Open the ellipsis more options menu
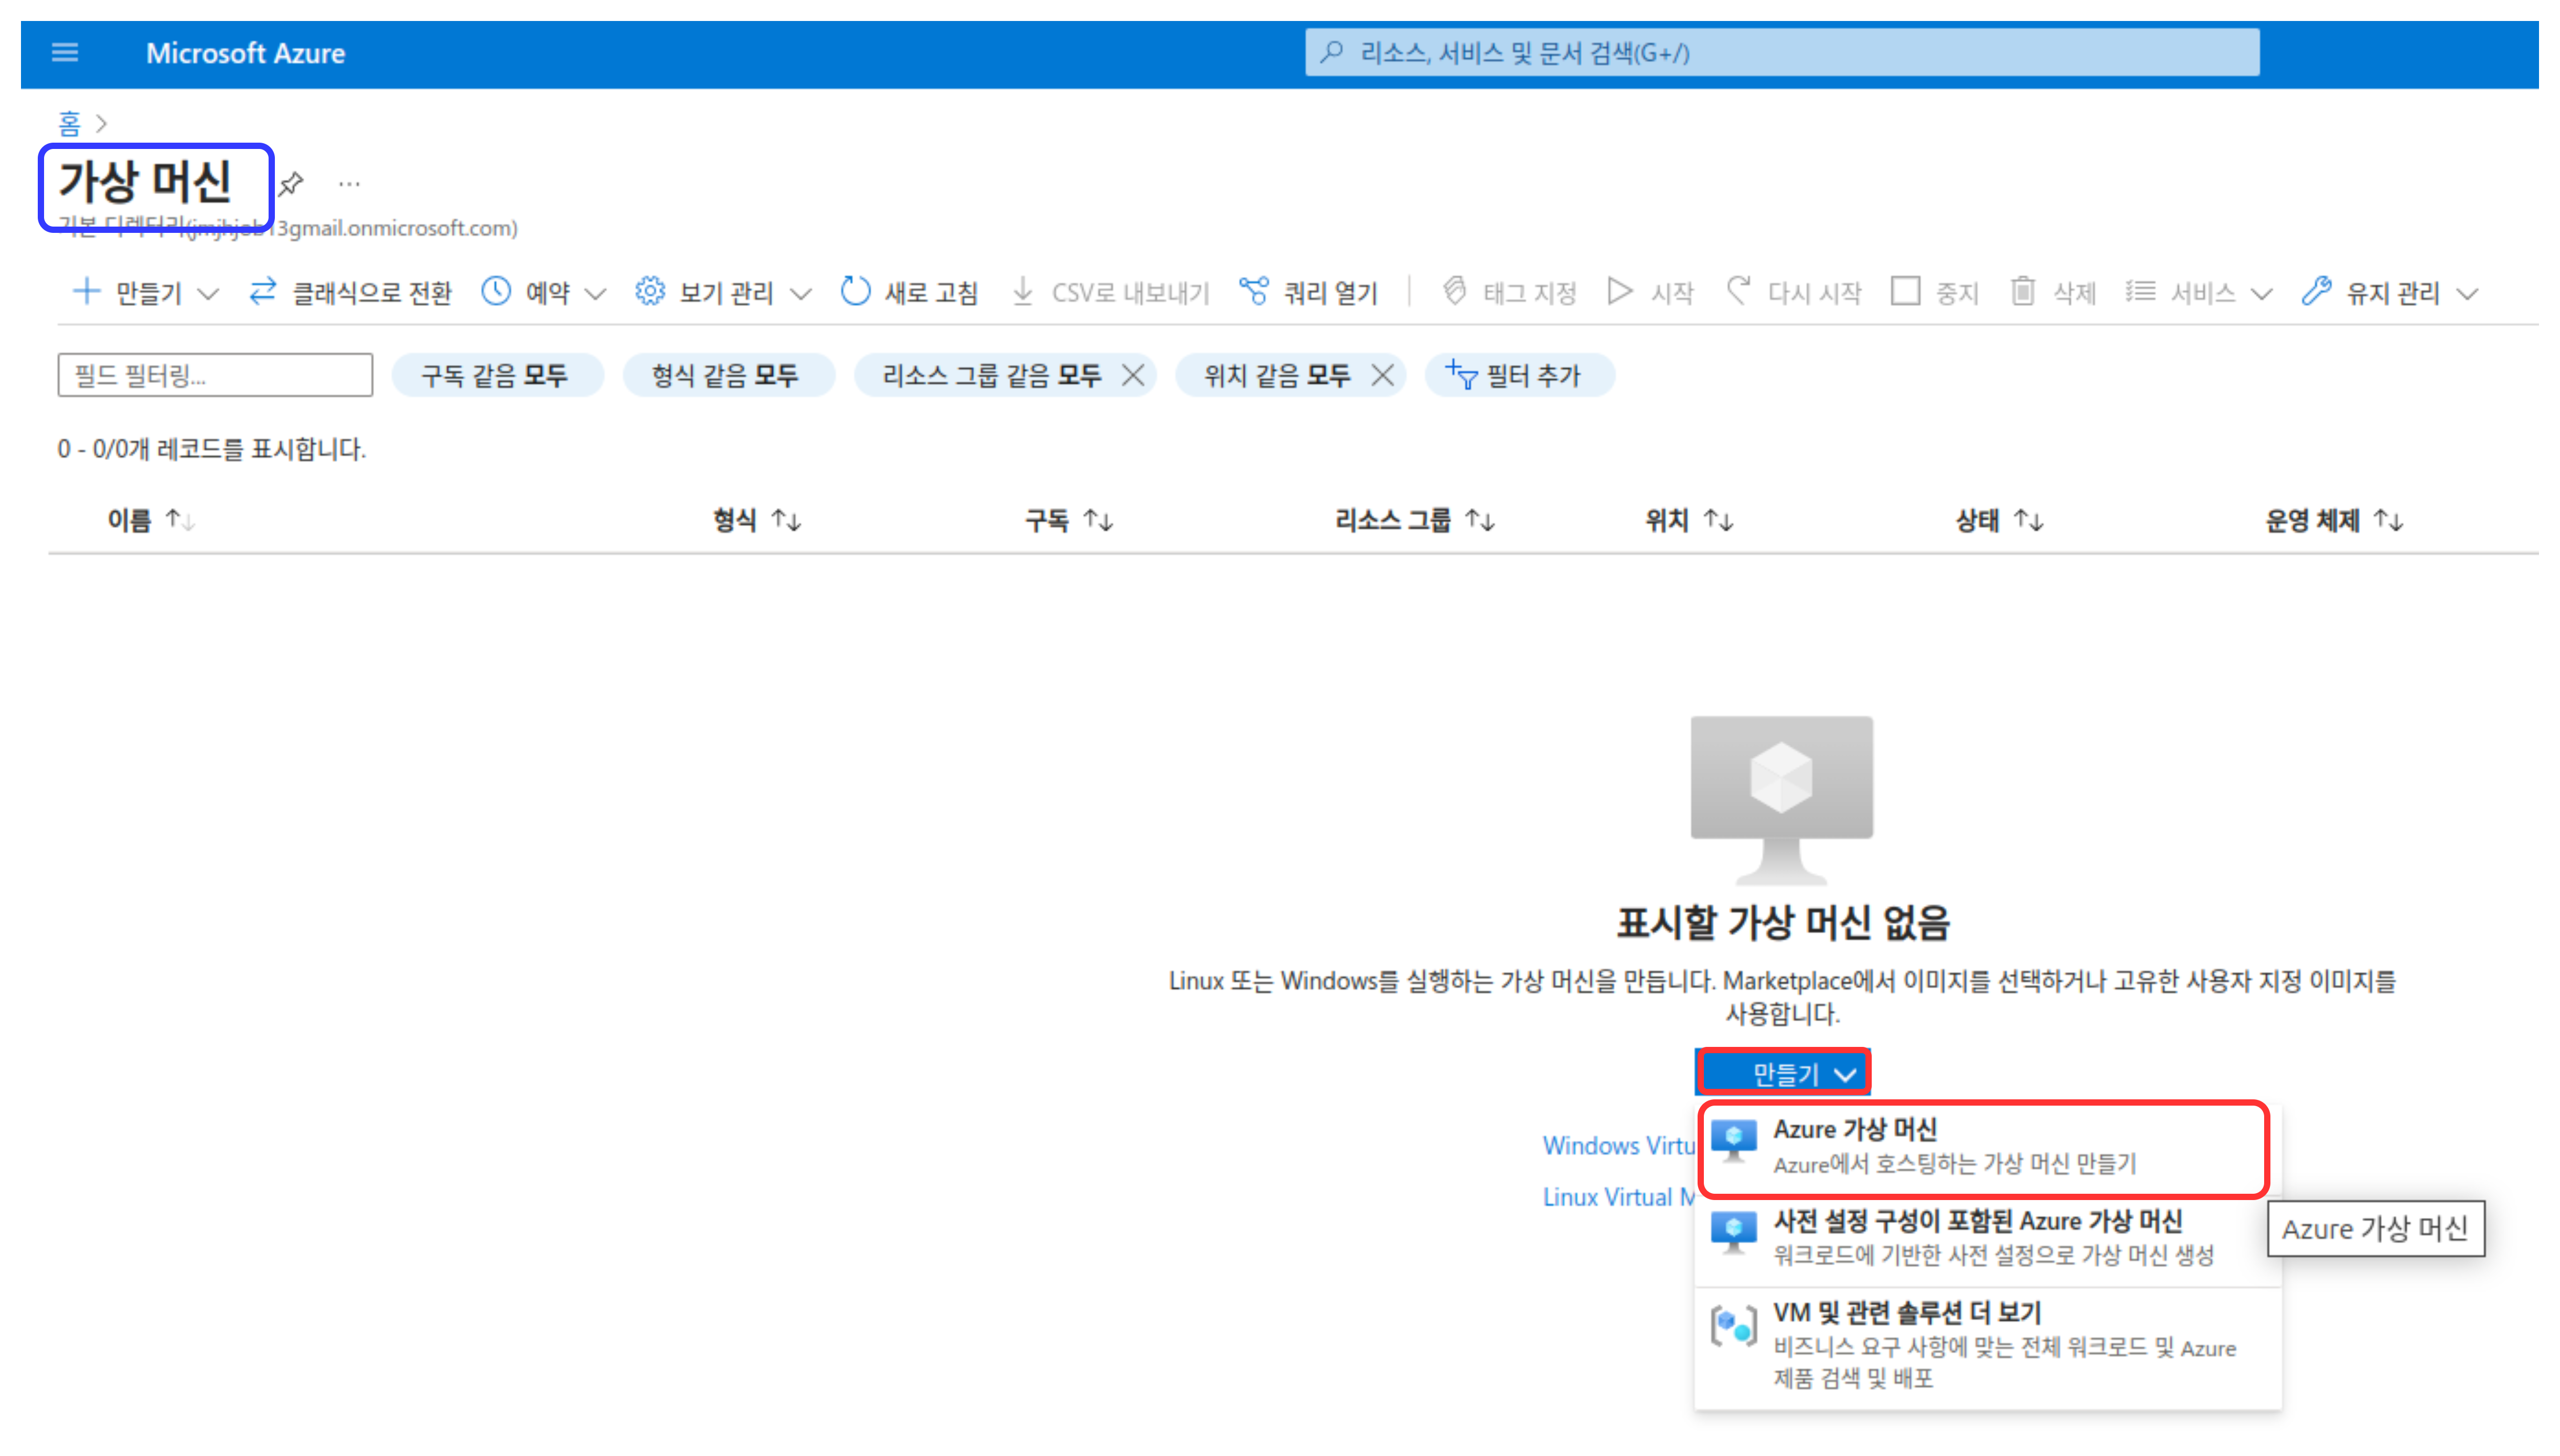The image size is (2560, 1456). 349,184
